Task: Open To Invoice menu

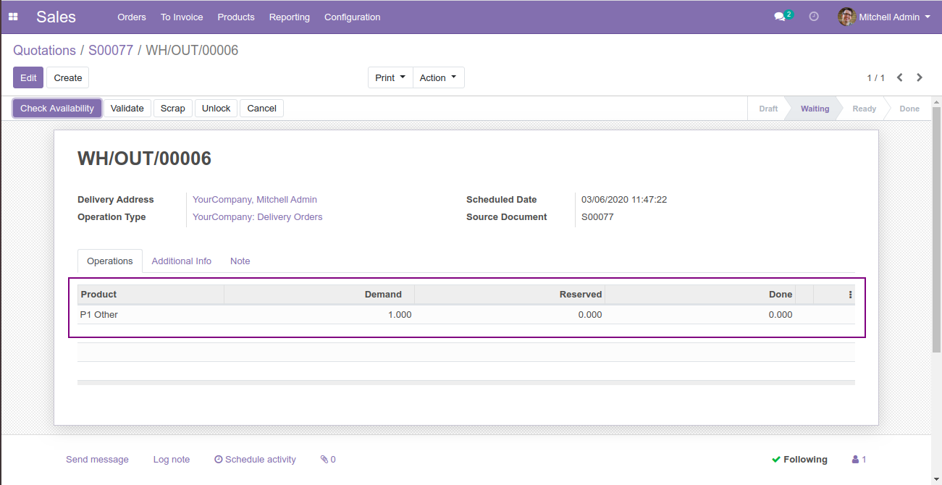Action: [x=182, y=17]
